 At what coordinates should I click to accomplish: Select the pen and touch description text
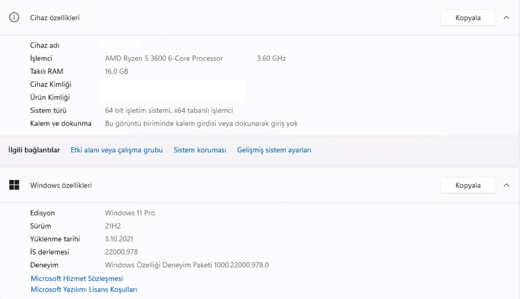[x=201, y=123]
